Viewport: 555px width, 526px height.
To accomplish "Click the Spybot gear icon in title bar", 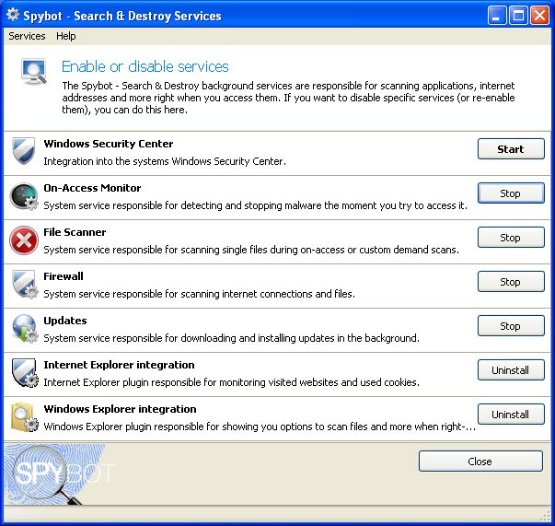I will (13, 15).
